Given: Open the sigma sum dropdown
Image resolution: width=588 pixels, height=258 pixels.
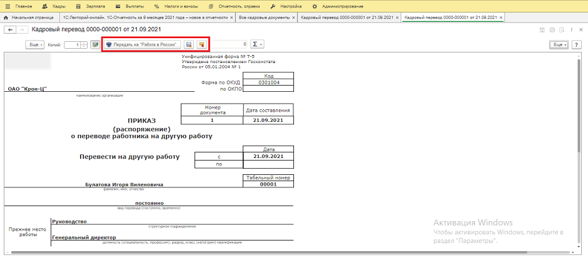Looking at the screenshot, I should (x=256, y=44).
